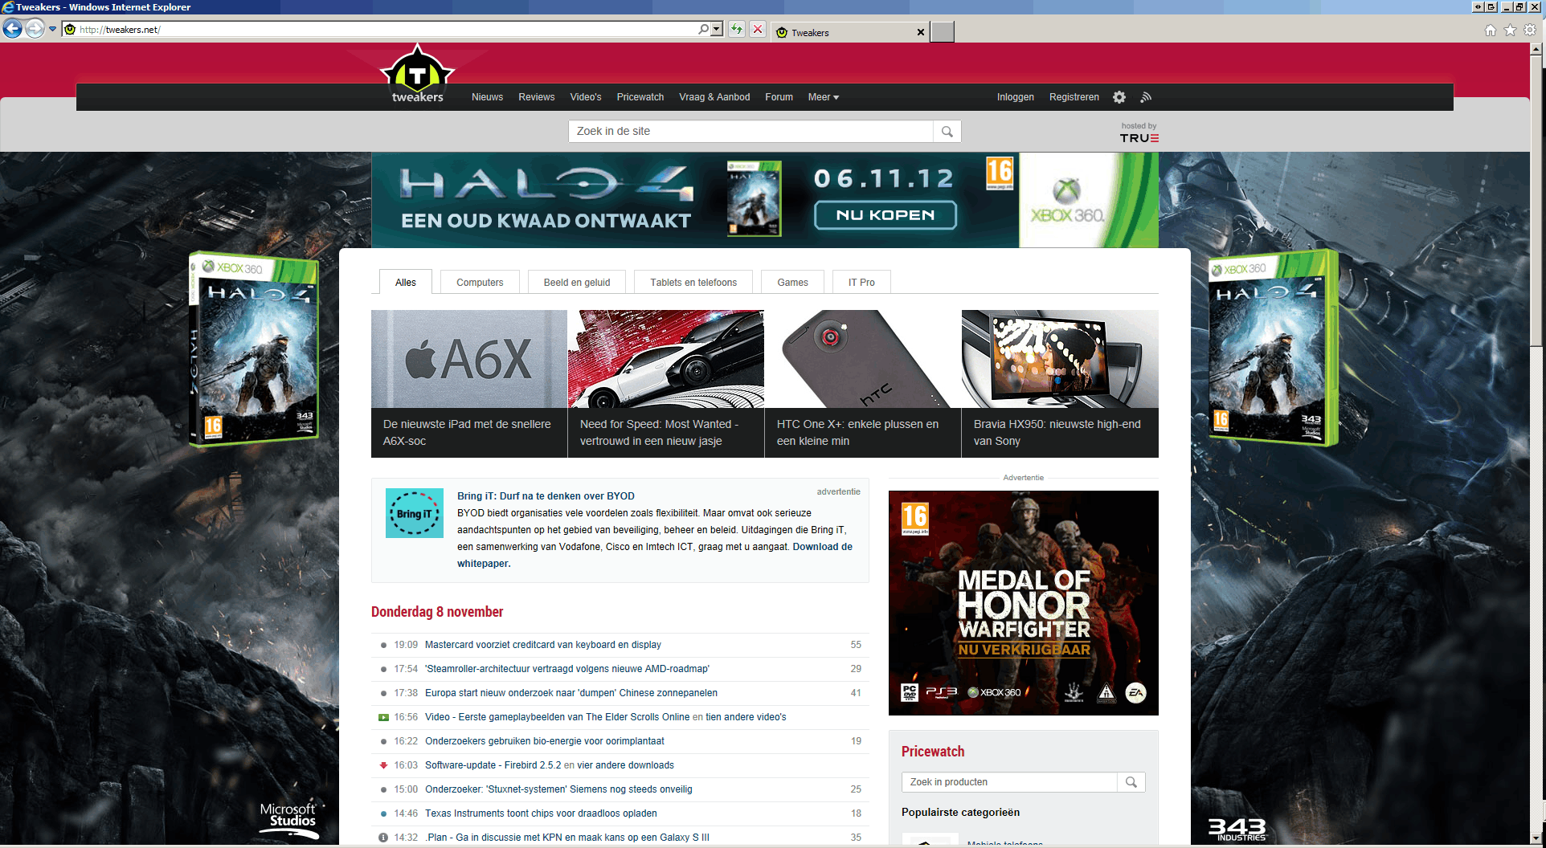Open the Forum menu item

pyautogui.click(x=779, y=97)
